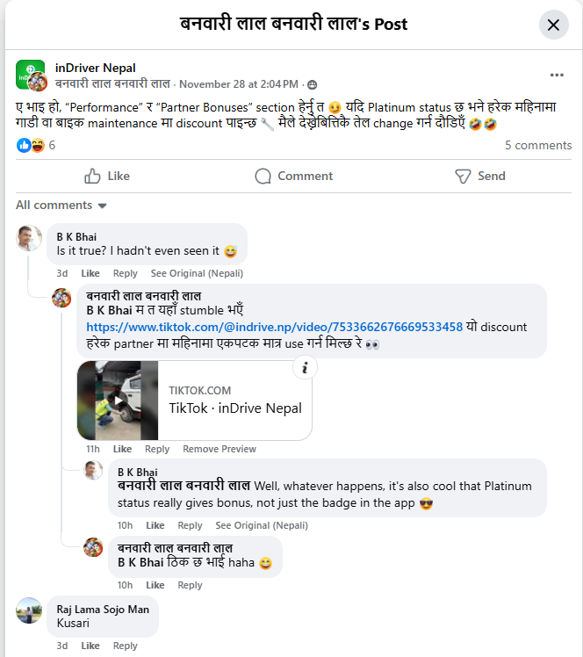Show original Nepali of first comment
Viewport: 583px width, 657px height.
[x=197, y=273]
